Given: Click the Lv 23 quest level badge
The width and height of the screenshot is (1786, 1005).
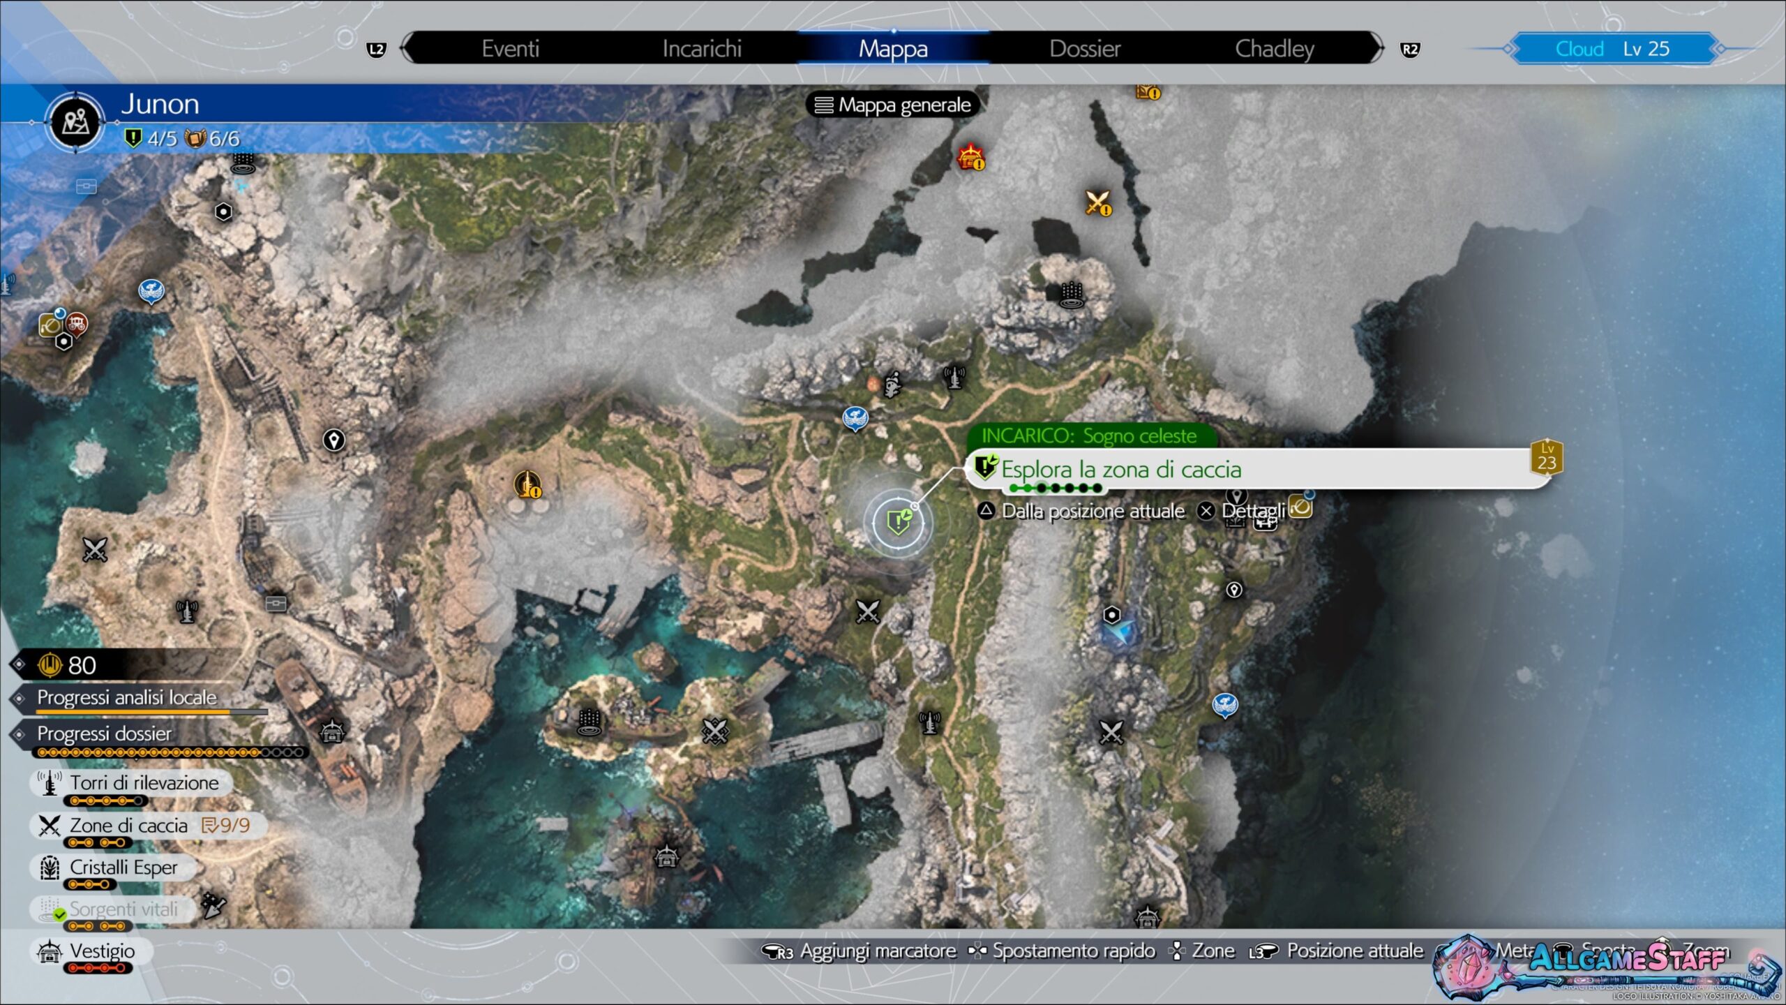Looking at the screenshot, I should coord(1547,458).
